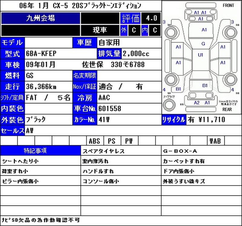Select the A2 rear bumper mark
242x226 pixels.
pos(197,103)
